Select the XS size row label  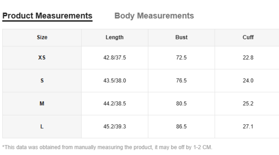[x=42, y=58]
